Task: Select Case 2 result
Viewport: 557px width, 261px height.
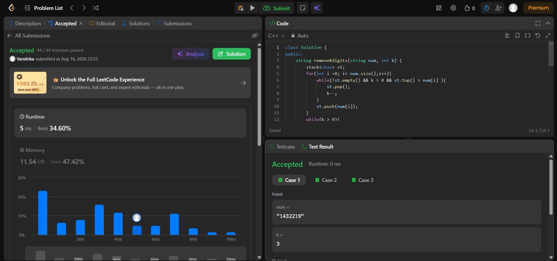Action: pyautogui.click(x=326, y=180)
